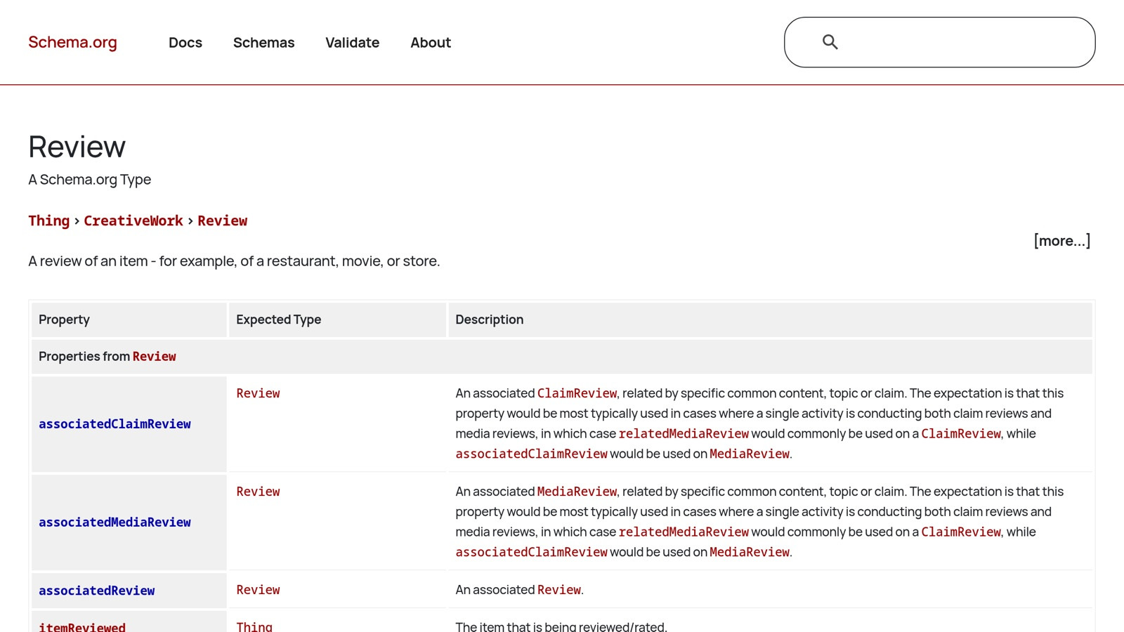This screenshot has height=632, width=1124.
Task: Open the Schema.org home link
Action: pos(72,42)
